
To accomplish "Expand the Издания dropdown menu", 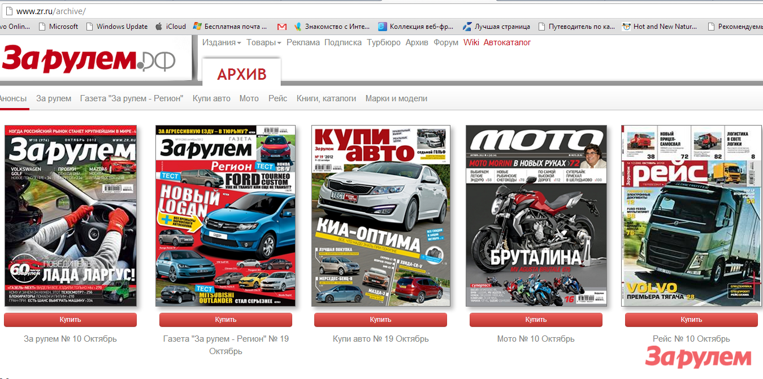I will (222, 42).
